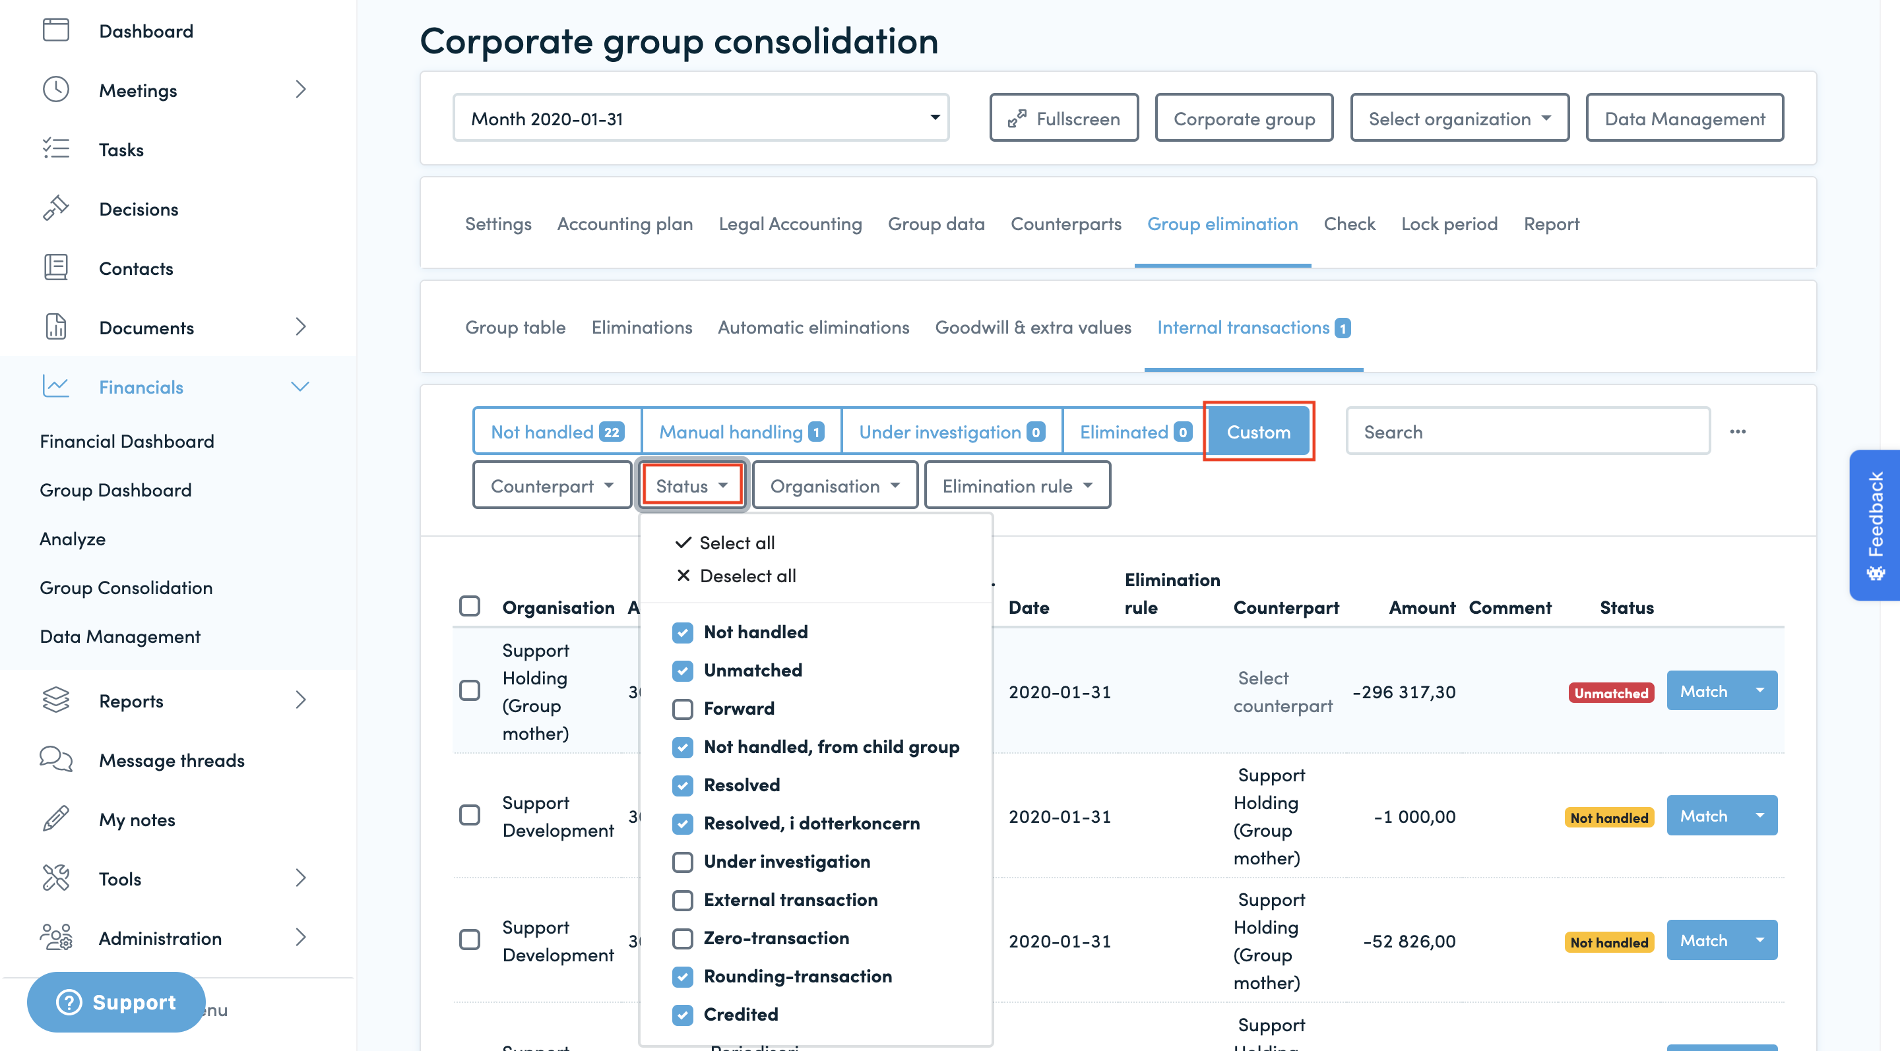Click the Tasks checklist icon
Screen dimensions: 1900x1051
[56, 149]
